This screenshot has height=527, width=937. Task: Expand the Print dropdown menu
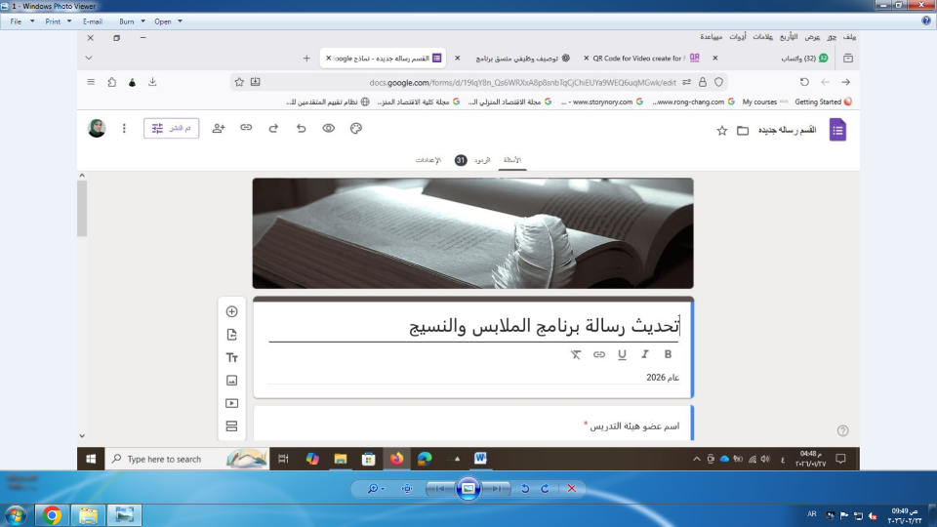(x=58, y=20)
